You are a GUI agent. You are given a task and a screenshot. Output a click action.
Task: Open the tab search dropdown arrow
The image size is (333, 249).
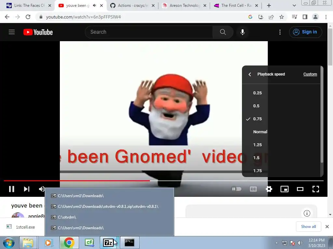pyautogui.click(x=294, y=6)
